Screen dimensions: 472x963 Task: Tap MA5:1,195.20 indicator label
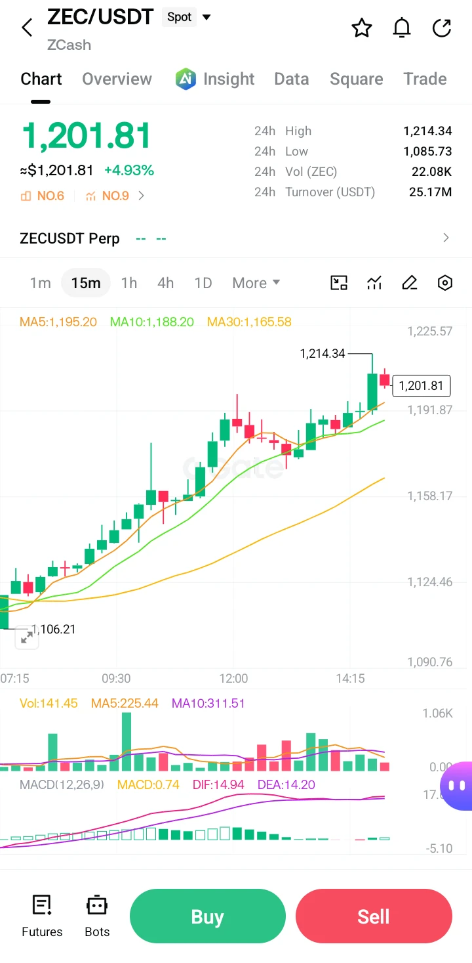tap(58, 322)
